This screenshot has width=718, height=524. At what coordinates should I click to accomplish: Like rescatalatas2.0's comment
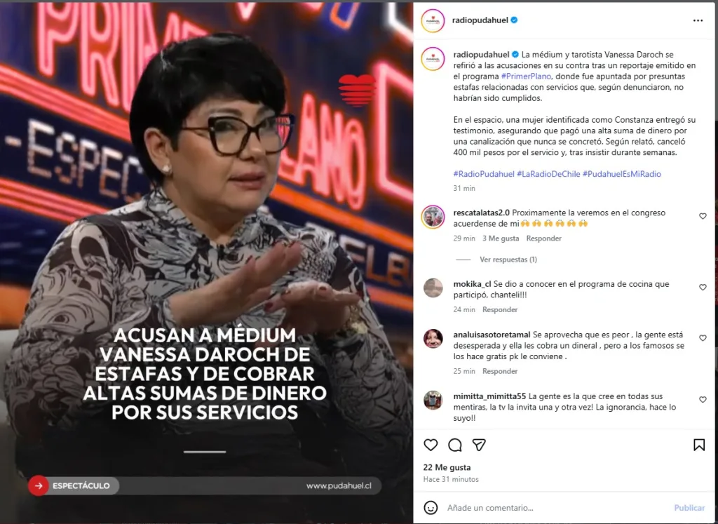[703, 216]
